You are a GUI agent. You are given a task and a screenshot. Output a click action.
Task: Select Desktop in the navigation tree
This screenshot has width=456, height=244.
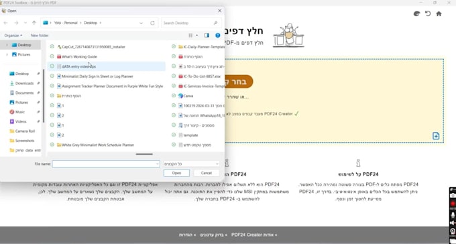pyautogui.click(x=24, y=45)
